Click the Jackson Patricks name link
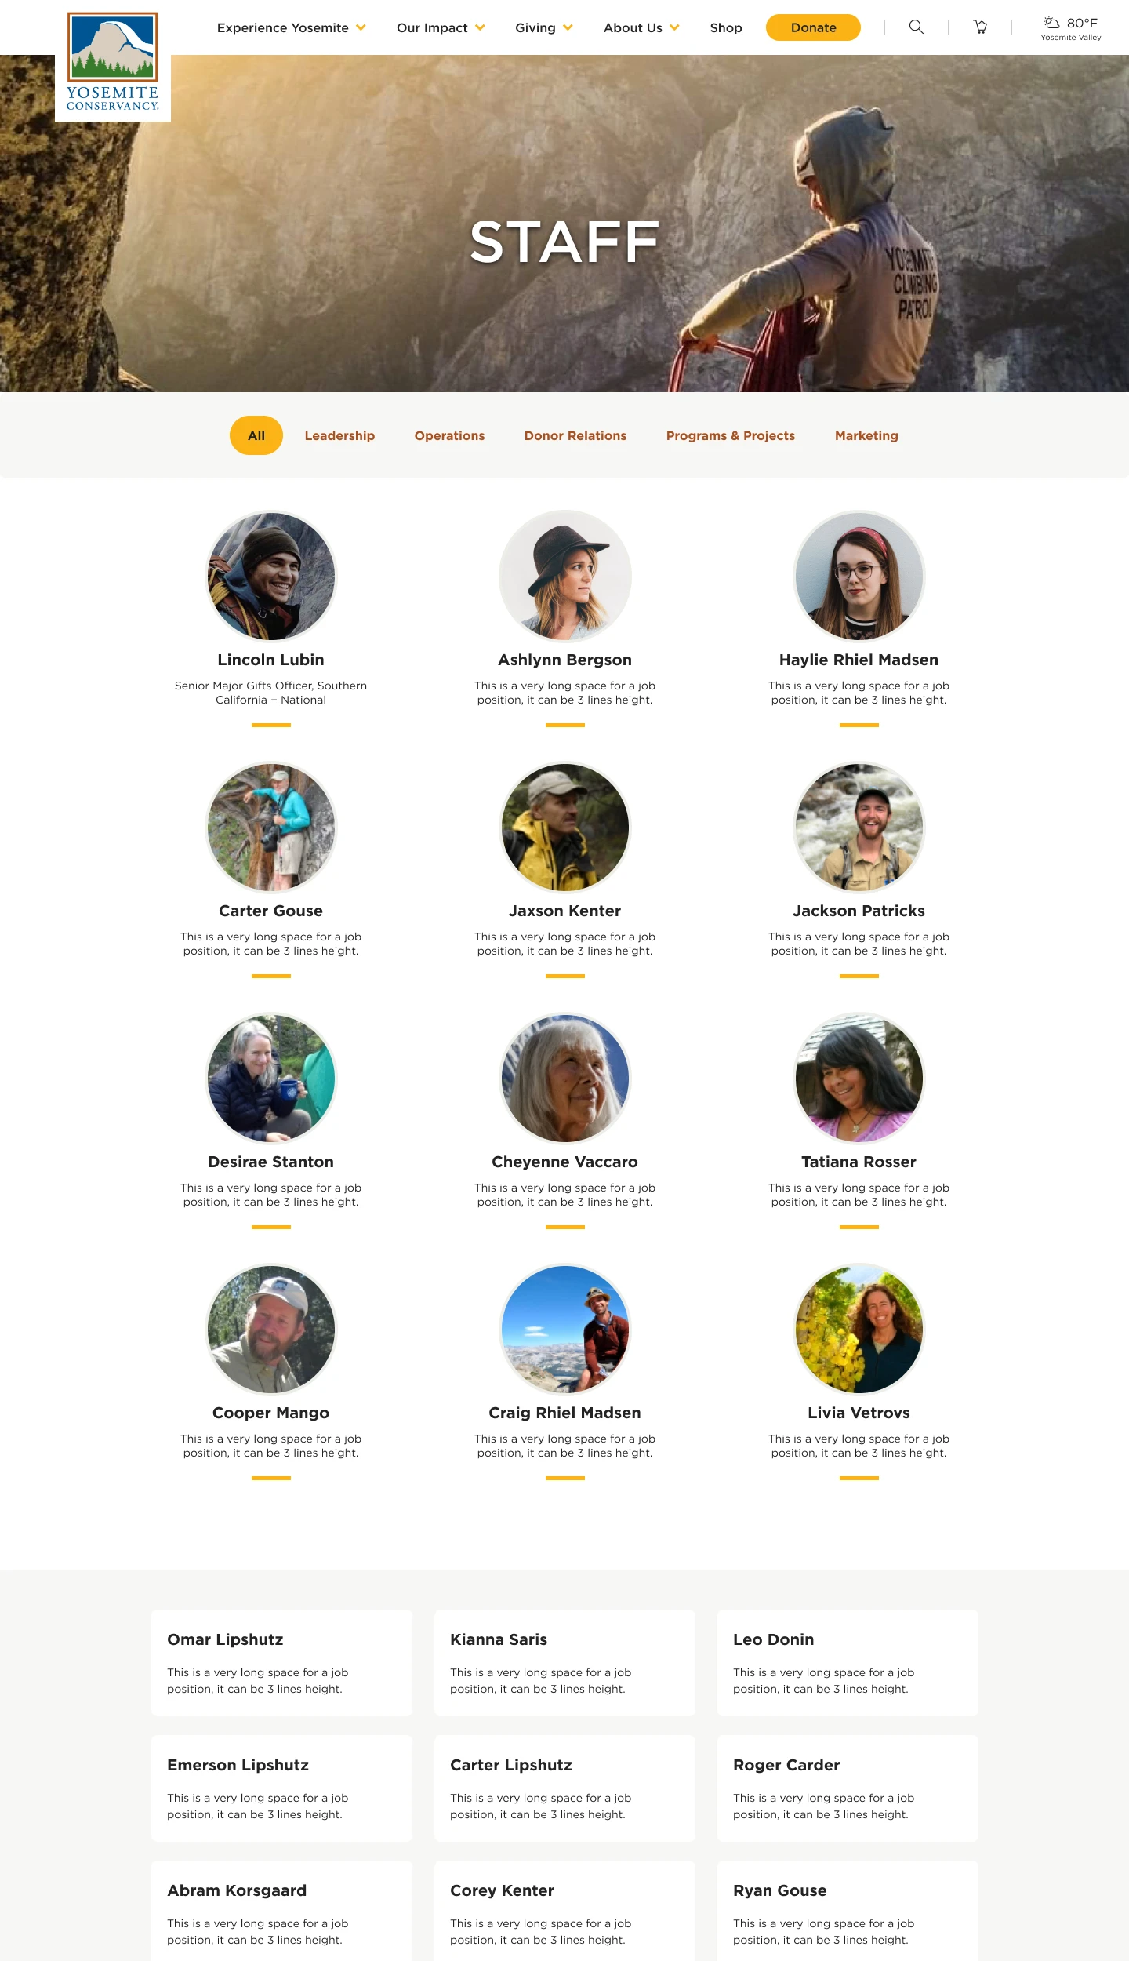 859,911
